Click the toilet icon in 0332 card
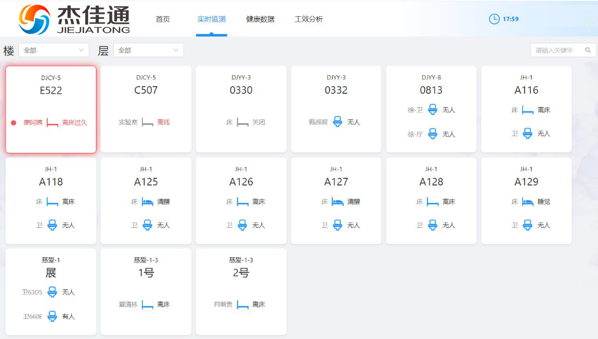 [x=337, y=122]
